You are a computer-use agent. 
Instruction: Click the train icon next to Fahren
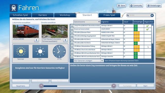click(x=14, y=8)
